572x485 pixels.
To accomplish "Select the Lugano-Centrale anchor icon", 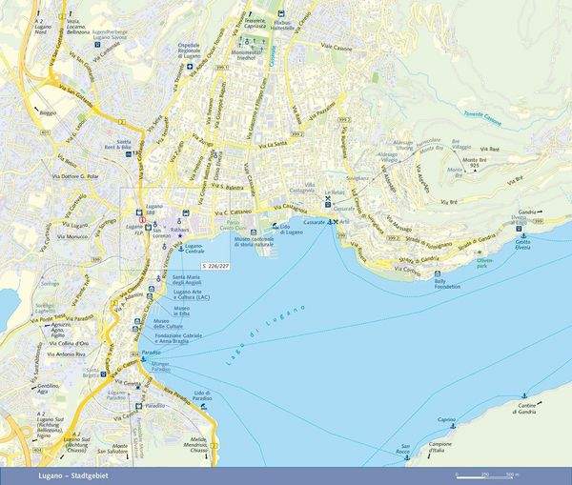I will [x=180, y=249].
